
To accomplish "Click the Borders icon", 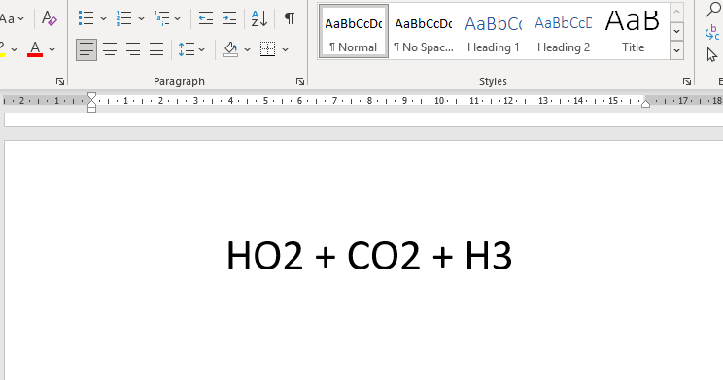I will 267,48.
